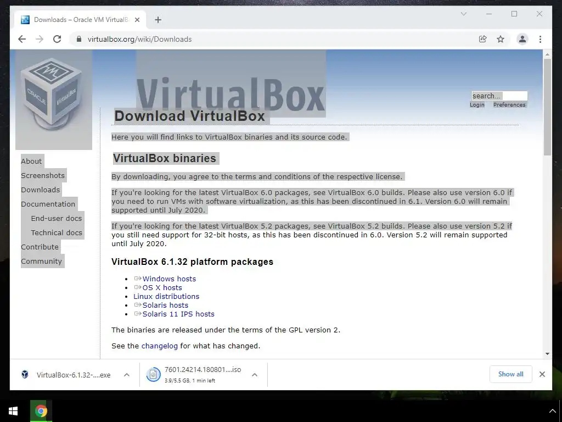Click the VirtualBox binaries heading
This screenshot has height=422, width=562.
coord(165,158)
